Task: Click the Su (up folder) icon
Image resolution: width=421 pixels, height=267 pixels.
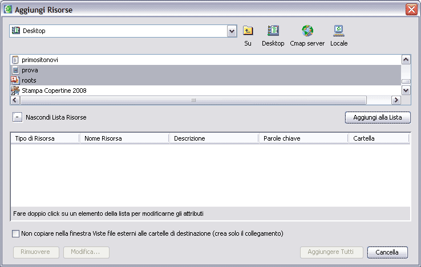Action: tap(248, 31)
